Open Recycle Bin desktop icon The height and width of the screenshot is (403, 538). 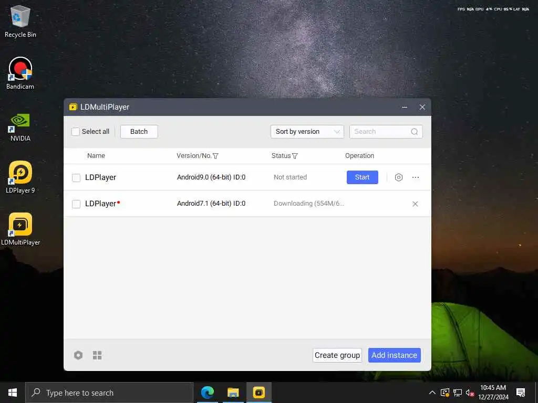tap(20, 22)
